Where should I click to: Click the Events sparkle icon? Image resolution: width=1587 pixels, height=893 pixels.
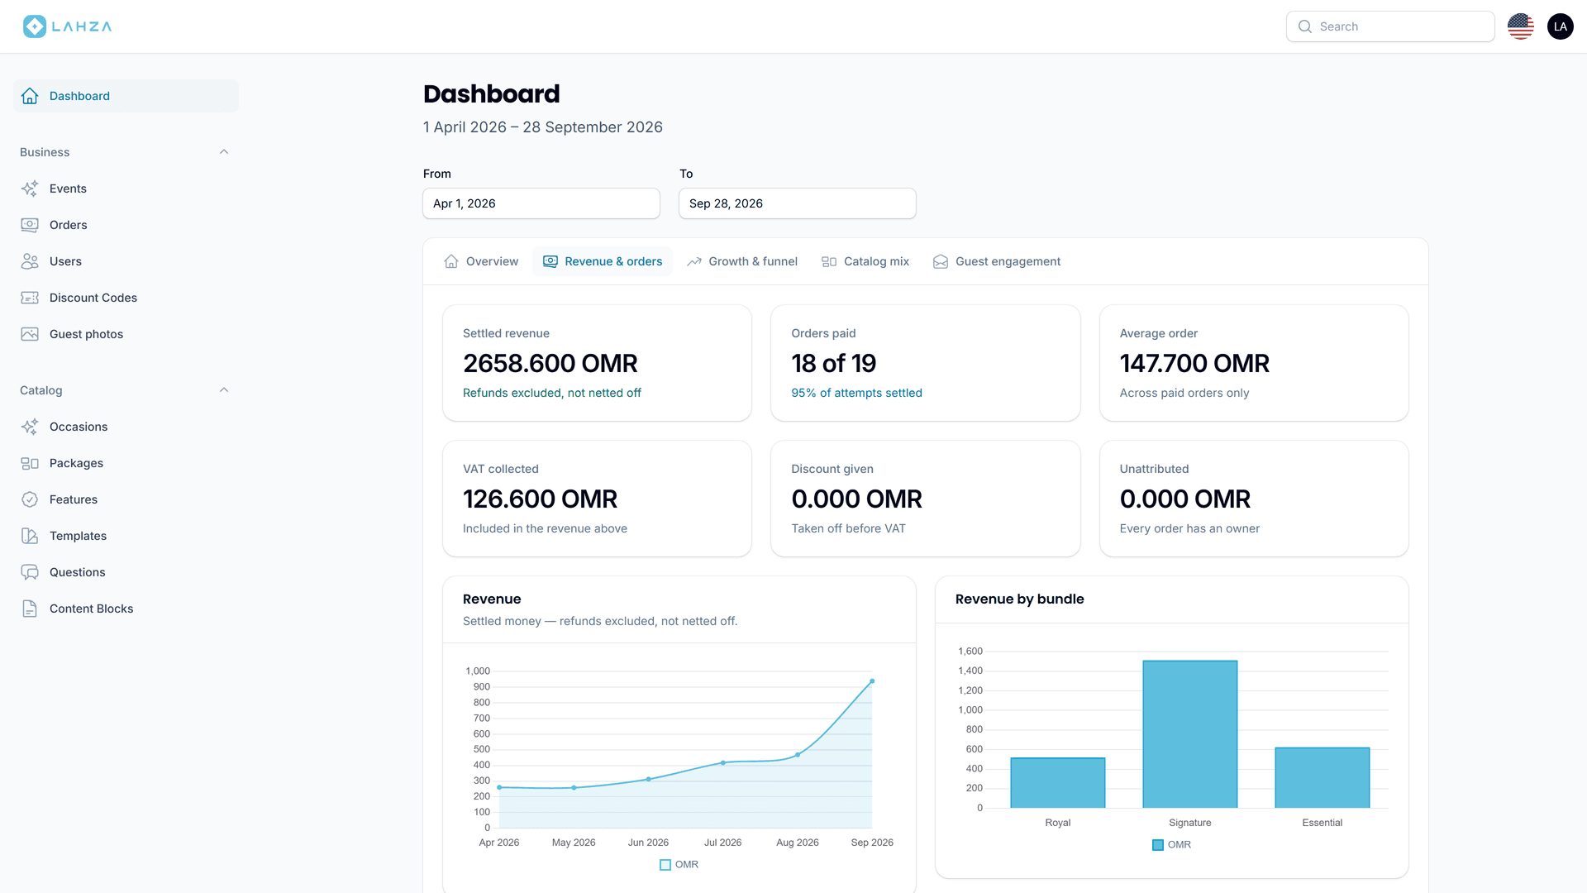coord(30,189)
